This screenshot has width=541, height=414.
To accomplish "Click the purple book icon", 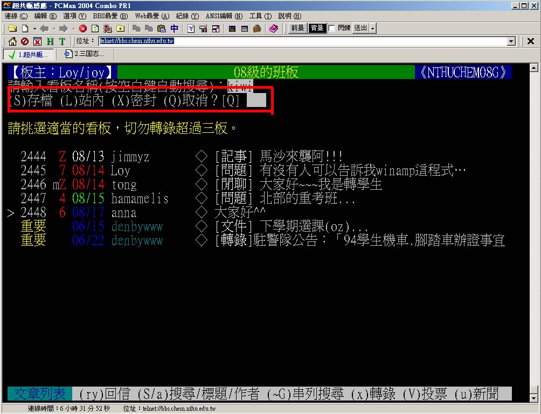I will [x=273, y=28].
